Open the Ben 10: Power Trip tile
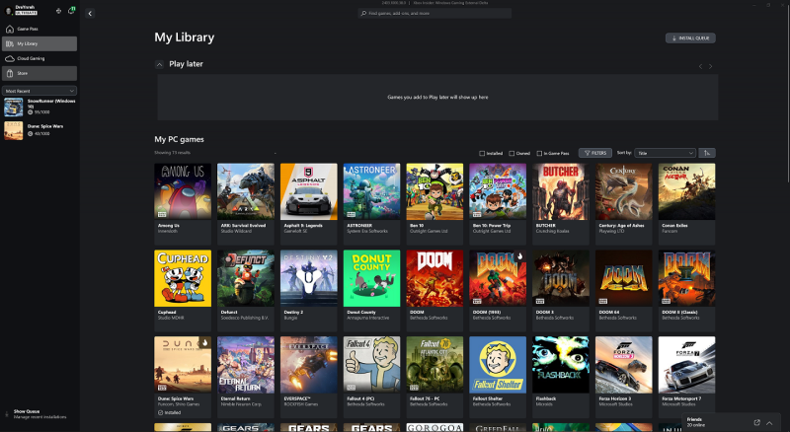 (x=498, y=204)
